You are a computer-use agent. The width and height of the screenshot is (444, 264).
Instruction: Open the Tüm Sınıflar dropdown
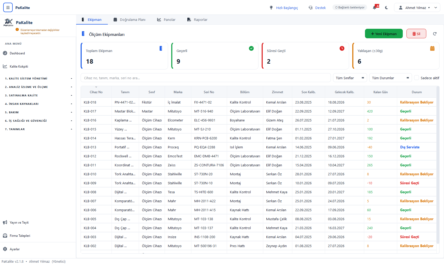pos(350,78)
